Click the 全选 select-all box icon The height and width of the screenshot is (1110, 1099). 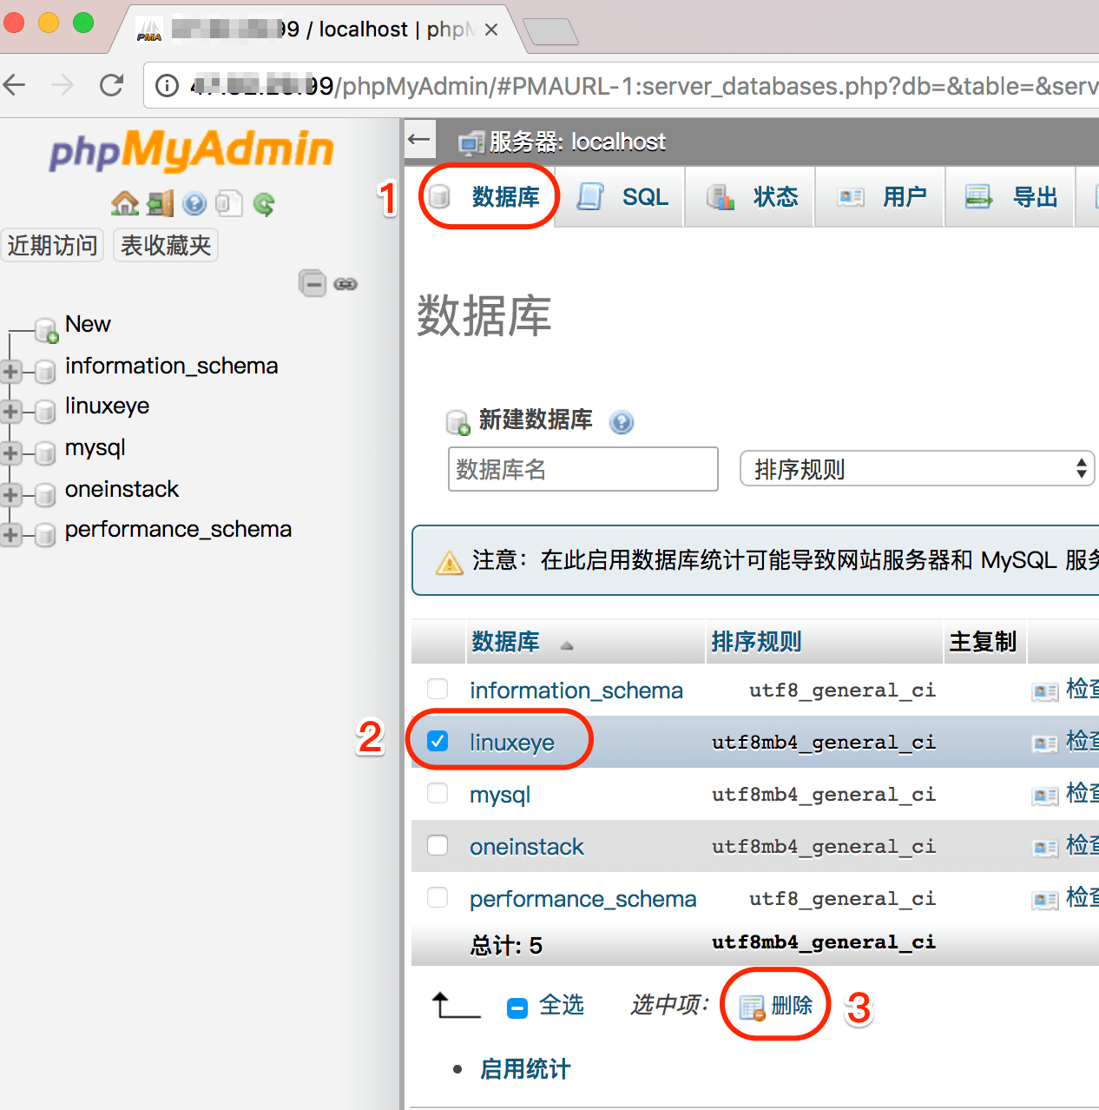[x=517, y=1008]
